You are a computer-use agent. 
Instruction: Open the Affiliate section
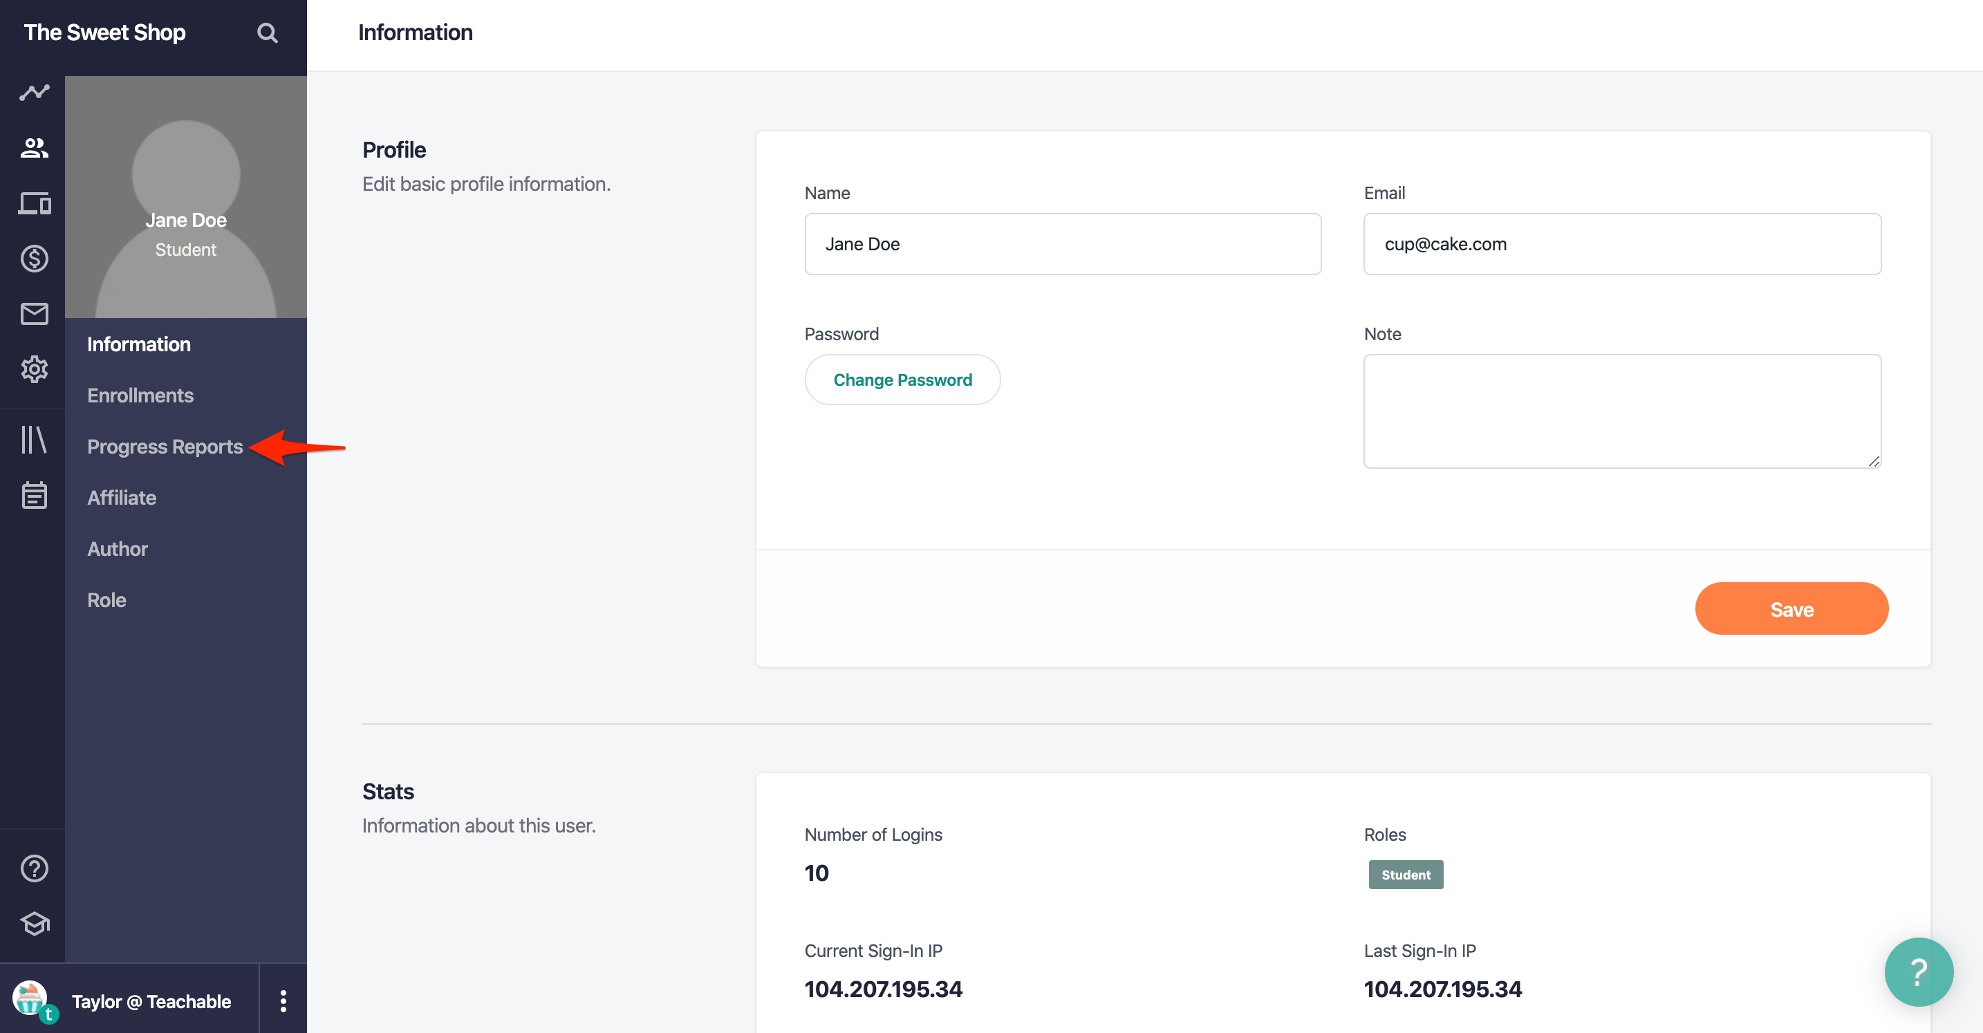(x=122, y=498)
